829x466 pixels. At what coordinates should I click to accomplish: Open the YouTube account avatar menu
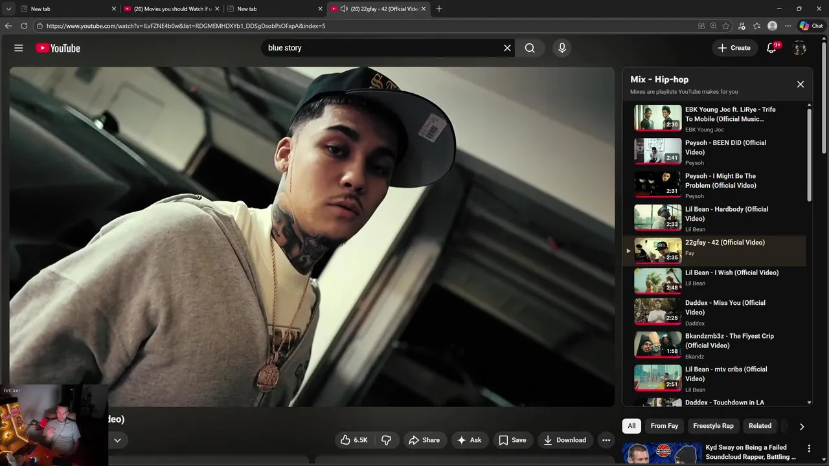(799, 48)
